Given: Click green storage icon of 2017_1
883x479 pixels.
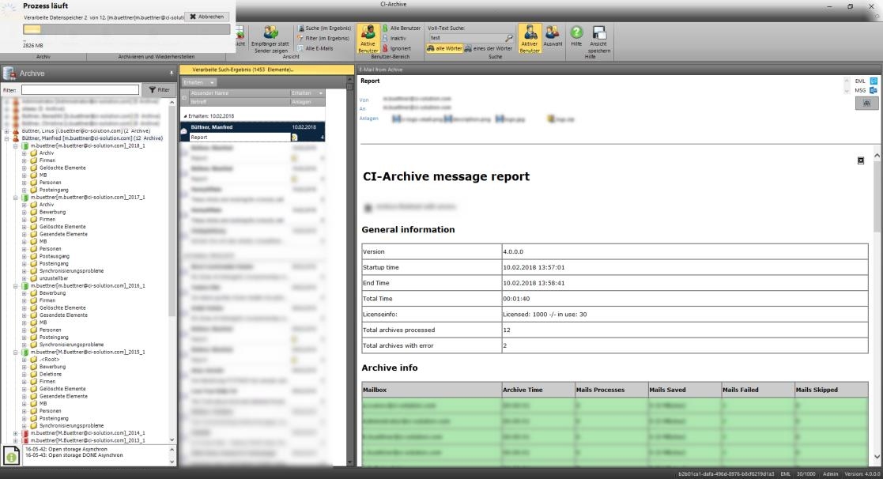Looking at the screenshot, I should [25, 198].
